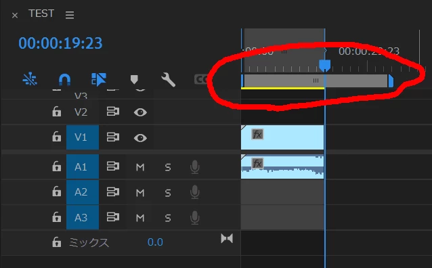Toggle A1 track targeting
The height and width of the screenshot is (268, 432).
coord(83,167)
